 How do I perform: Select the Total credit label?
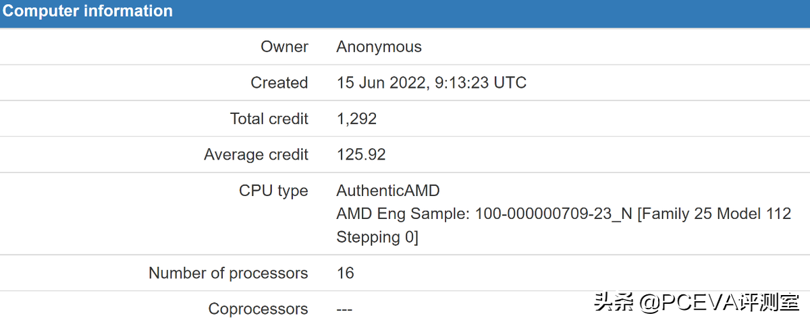tap(269, 119)
